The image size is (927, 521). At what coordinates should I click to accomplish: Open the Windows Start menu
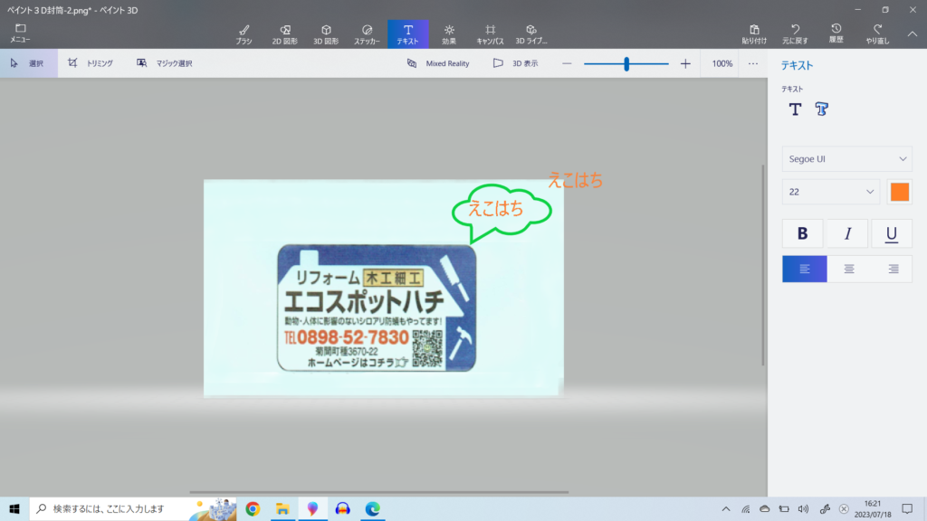click(14, 508)
